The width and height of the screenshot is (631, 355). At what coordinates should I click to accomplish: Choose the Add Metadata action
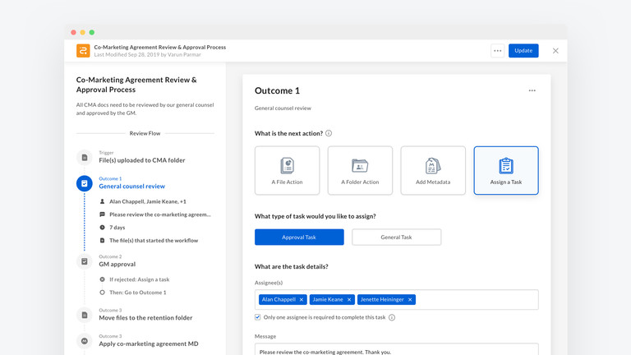pos(433,170)
